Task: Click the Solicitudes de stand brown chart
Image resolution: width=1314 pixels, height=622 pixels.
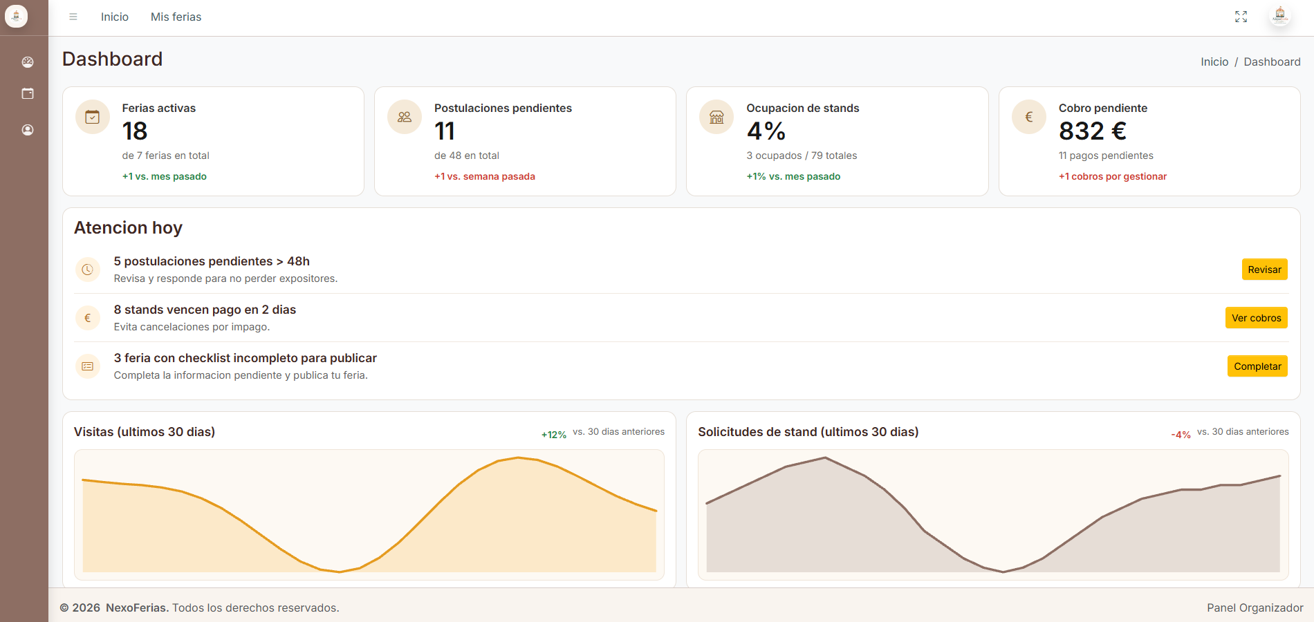Action: (x=993, y=515)
